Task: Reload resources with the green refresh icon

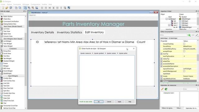Action: tap(166, 89)
